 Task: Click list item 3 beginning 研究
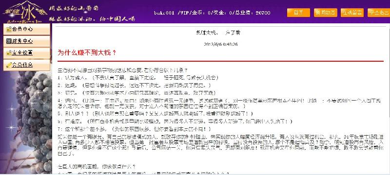point(136,93)
